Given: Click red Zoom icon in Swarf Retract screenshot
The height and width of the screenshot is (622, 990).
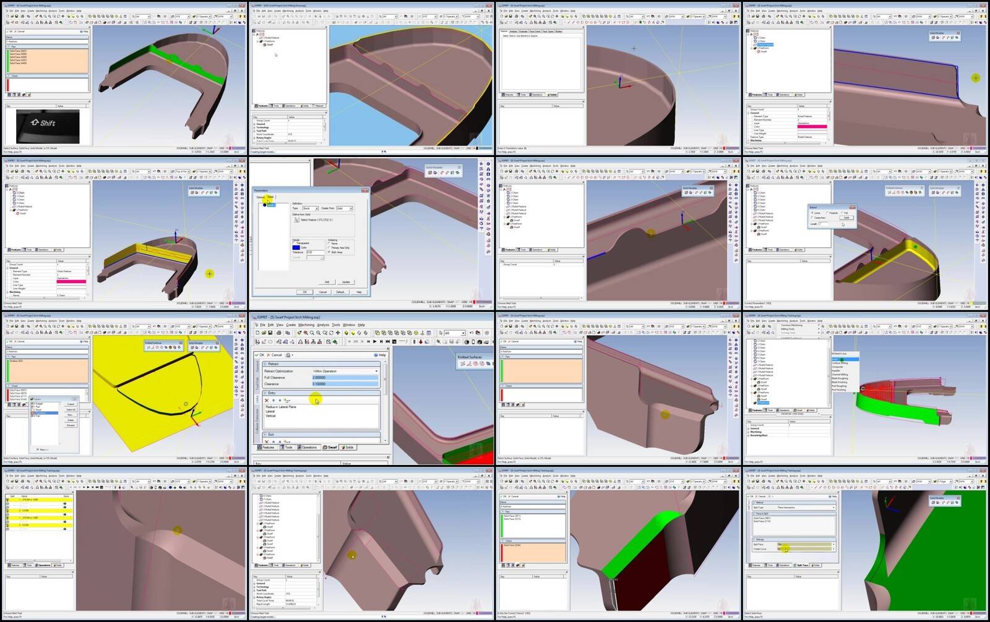Looking at the screenshot, I should point(306,333).
